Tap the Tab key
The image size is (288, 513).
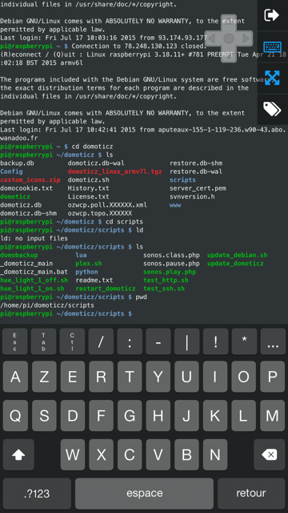coord(43,341)
